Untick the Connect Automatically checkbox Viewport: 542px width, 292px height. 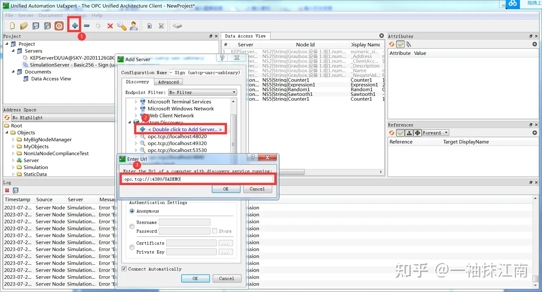pos(124,269)
